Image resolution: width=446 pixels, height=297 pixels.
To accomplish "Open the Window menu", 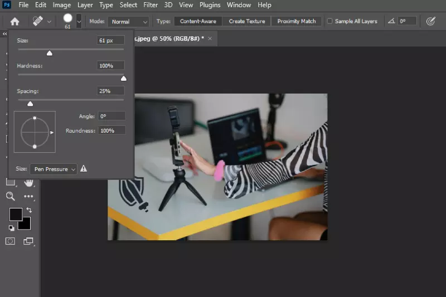I will 239,5.
